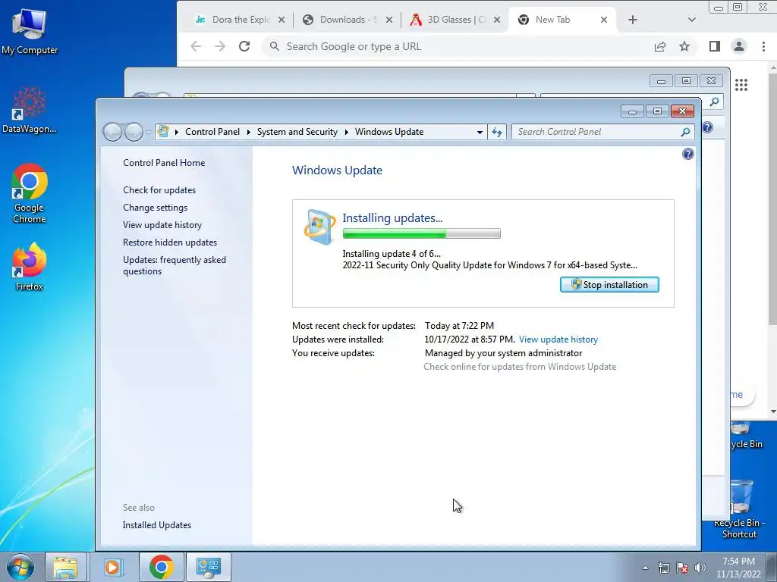Viewport: 777px width, 582px height.
Task: Select System and Security in the breadcrumb
Action: (x=297, y=132)
